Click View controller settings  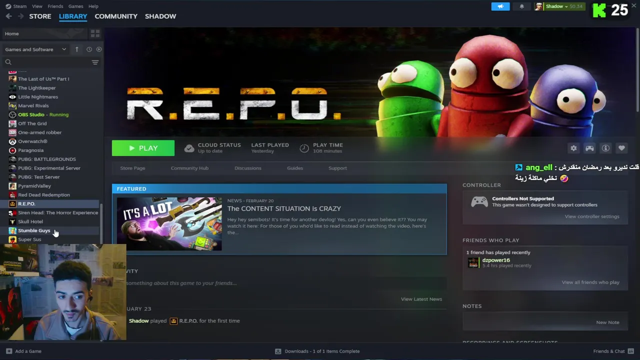[x=592, y=216]
